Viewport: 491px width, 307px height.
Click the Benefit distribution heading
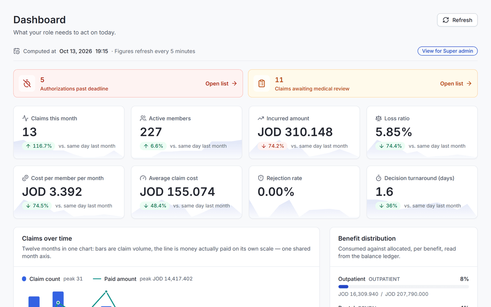pos(367,239)
